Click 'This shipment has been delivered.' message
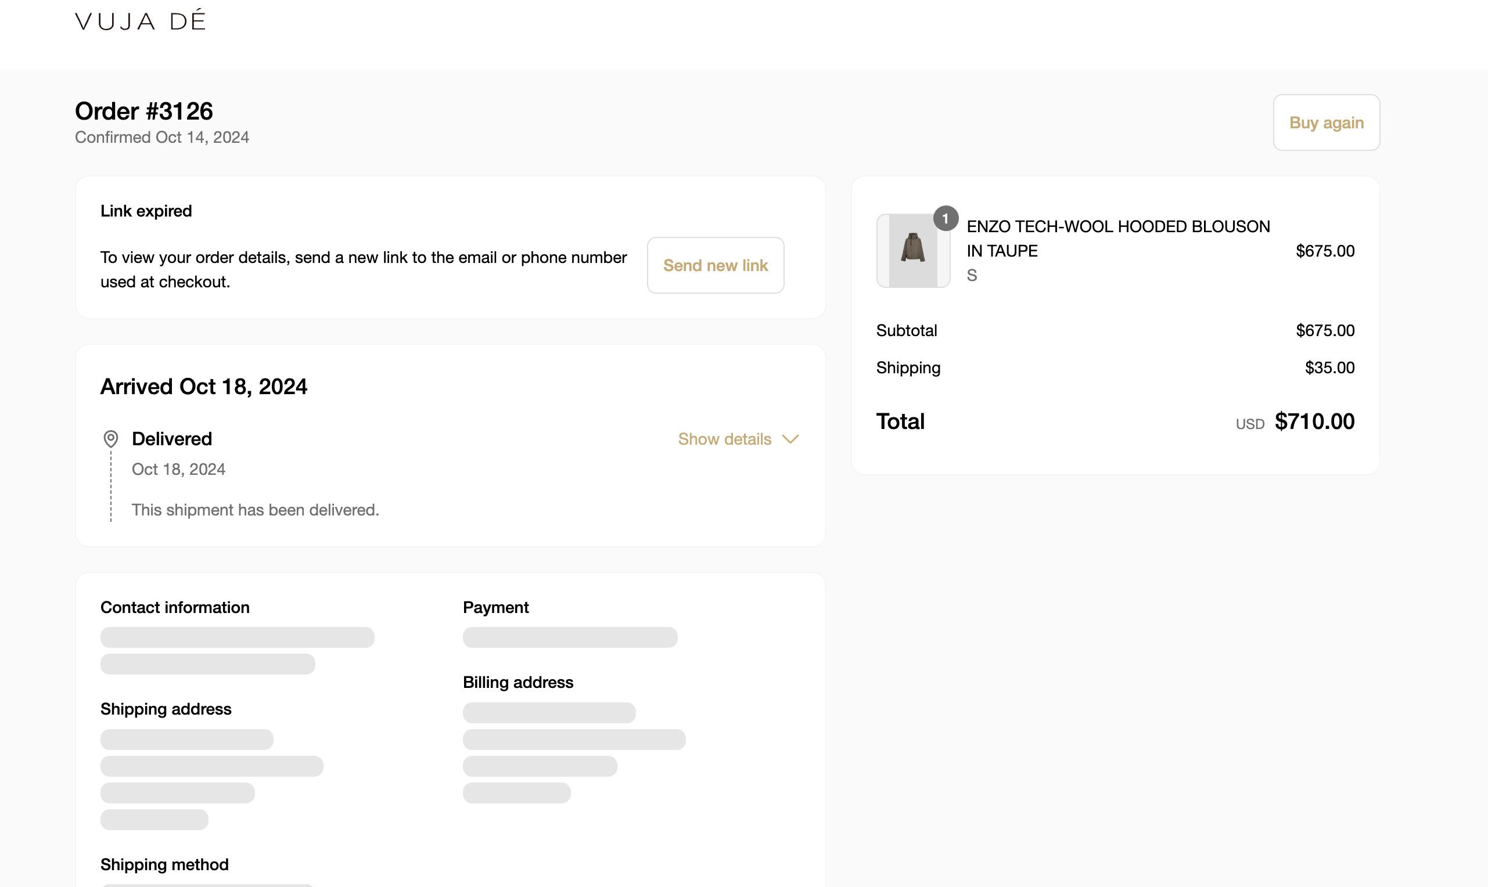 (256, 510)
